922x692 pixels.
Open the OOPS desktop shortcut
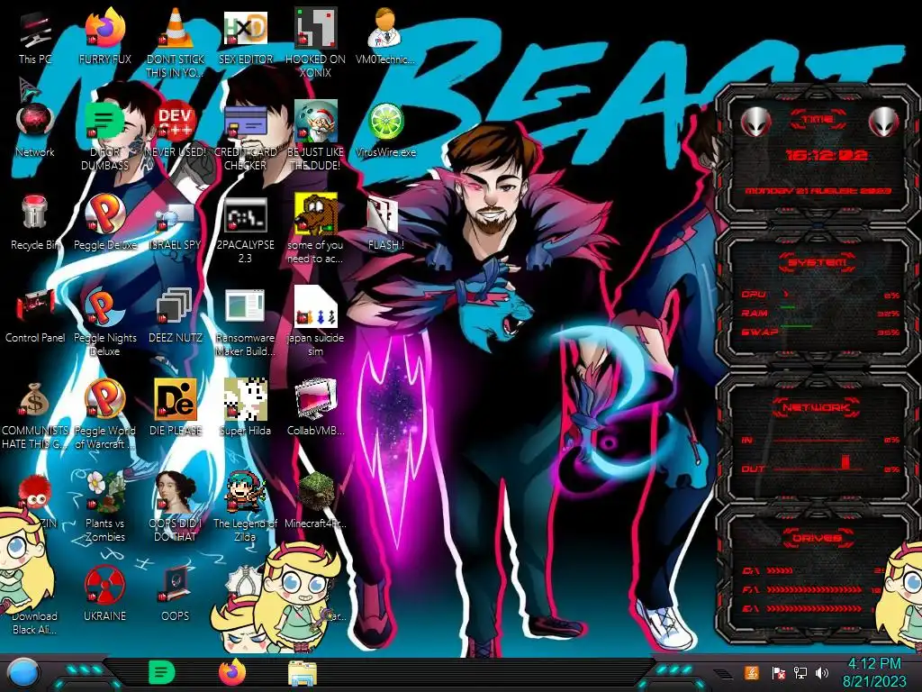(176, 593)
